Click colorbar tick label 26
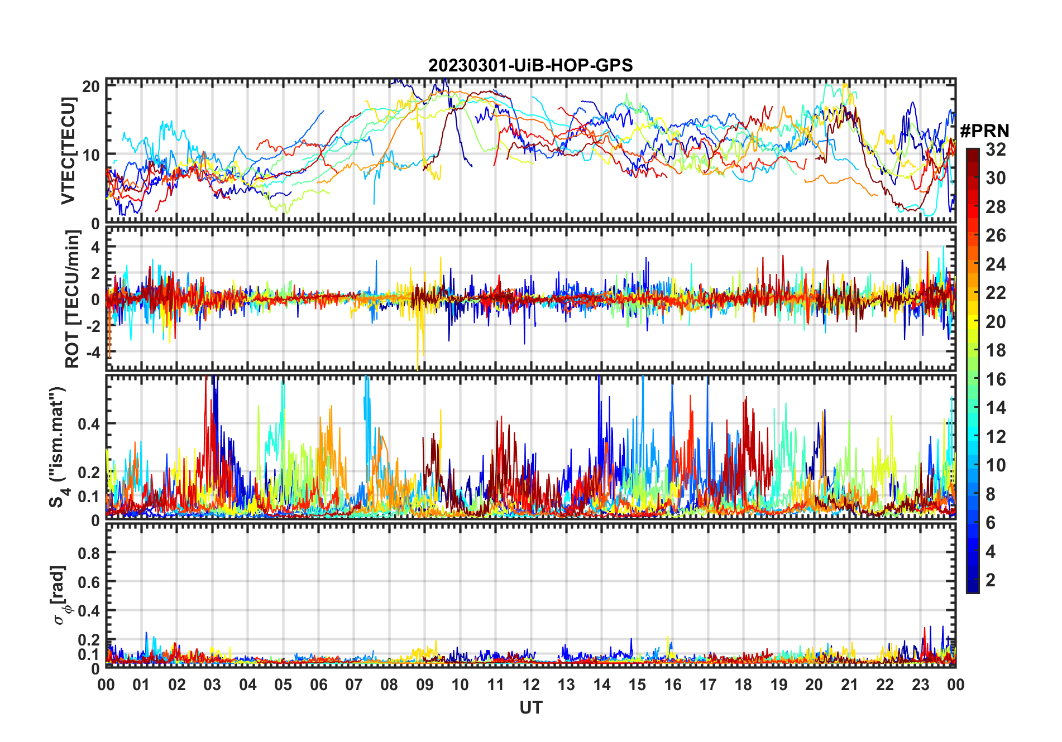 (996, 235)
